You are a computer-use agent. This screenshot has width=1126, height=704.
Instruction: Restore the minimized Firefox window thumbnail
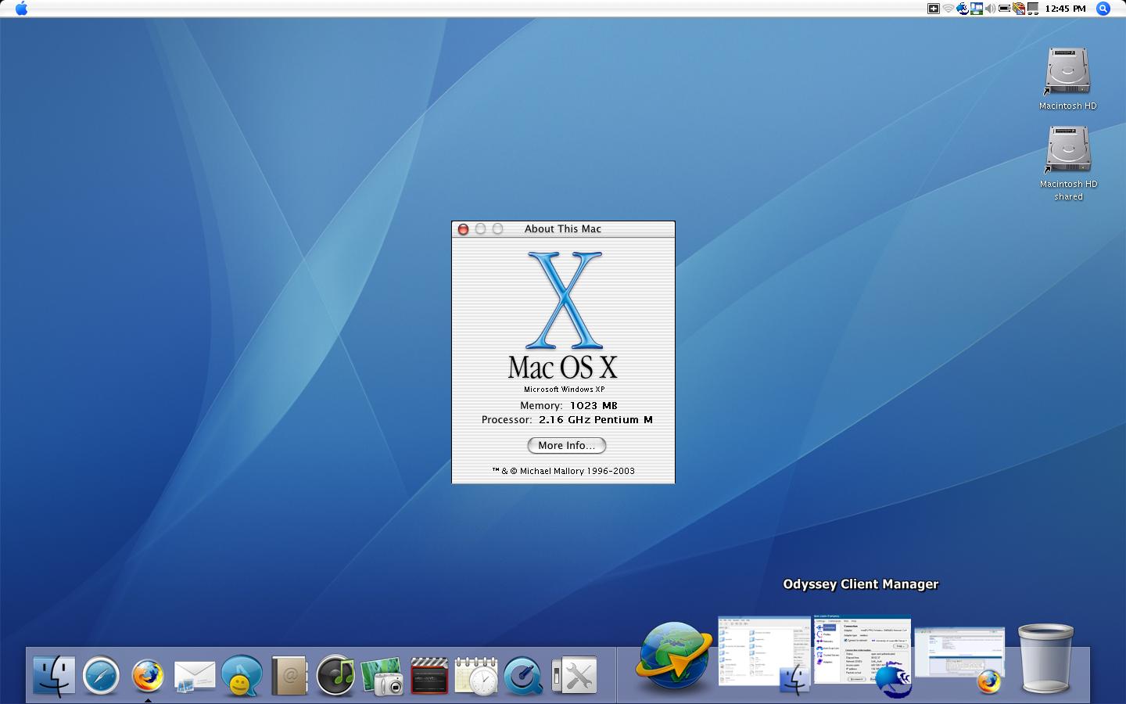click(x=960, y=659)
